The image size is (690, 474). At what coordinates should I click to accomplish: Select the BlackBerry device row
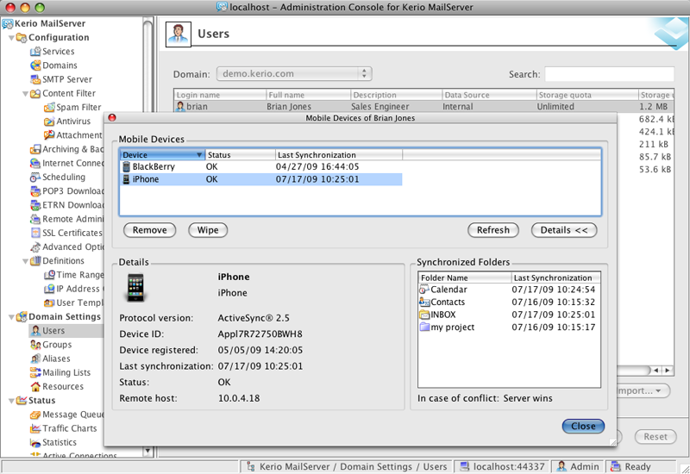(261, 166)
